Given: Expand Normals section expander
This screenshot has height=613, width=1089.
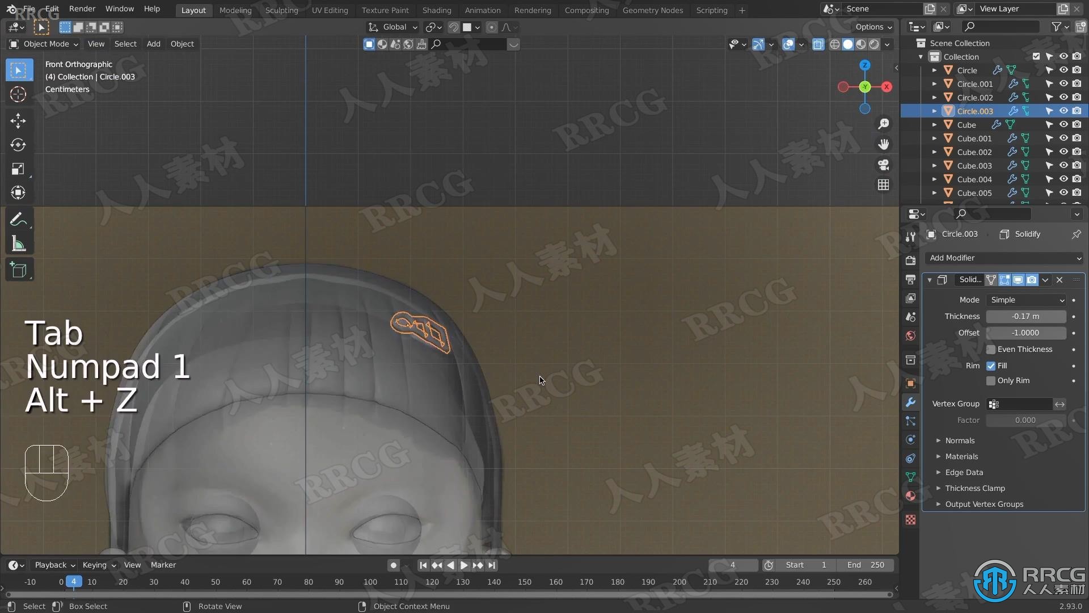Looking at the screenshot, I should click(x=939, y=440).
